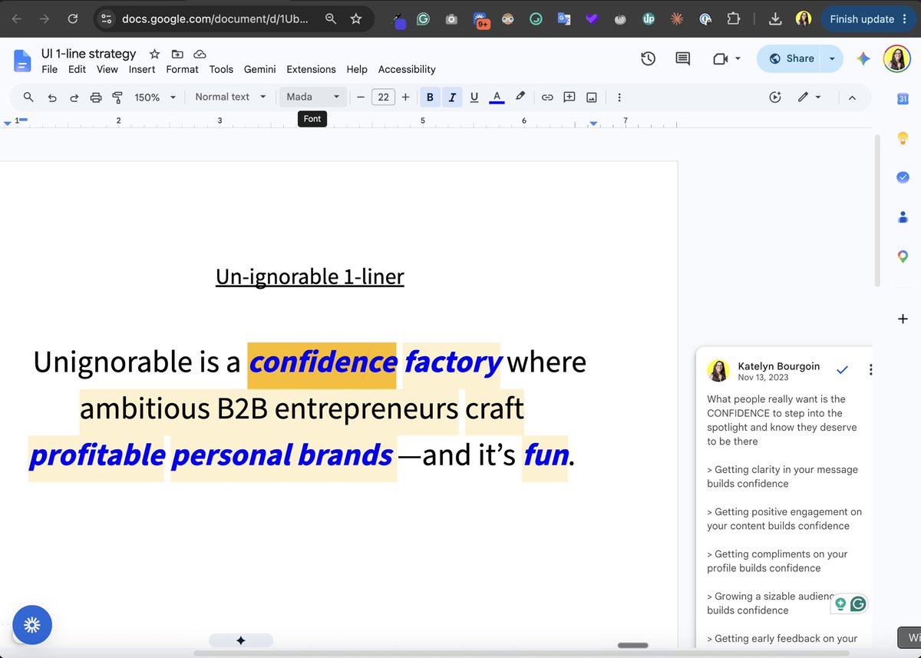This screenshot has width=921, height=658.
Task: Open version history clock icon
Action: tap(648, 58)
